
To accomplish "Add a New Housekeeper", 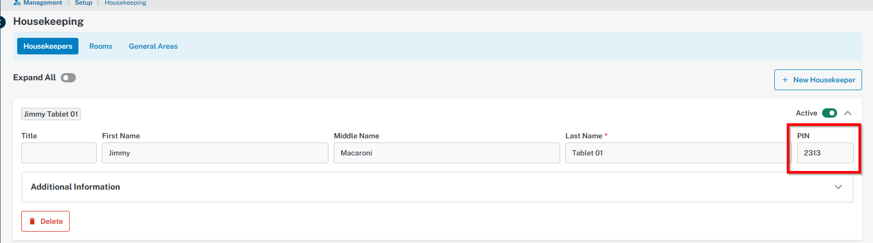I will [818, 80].
